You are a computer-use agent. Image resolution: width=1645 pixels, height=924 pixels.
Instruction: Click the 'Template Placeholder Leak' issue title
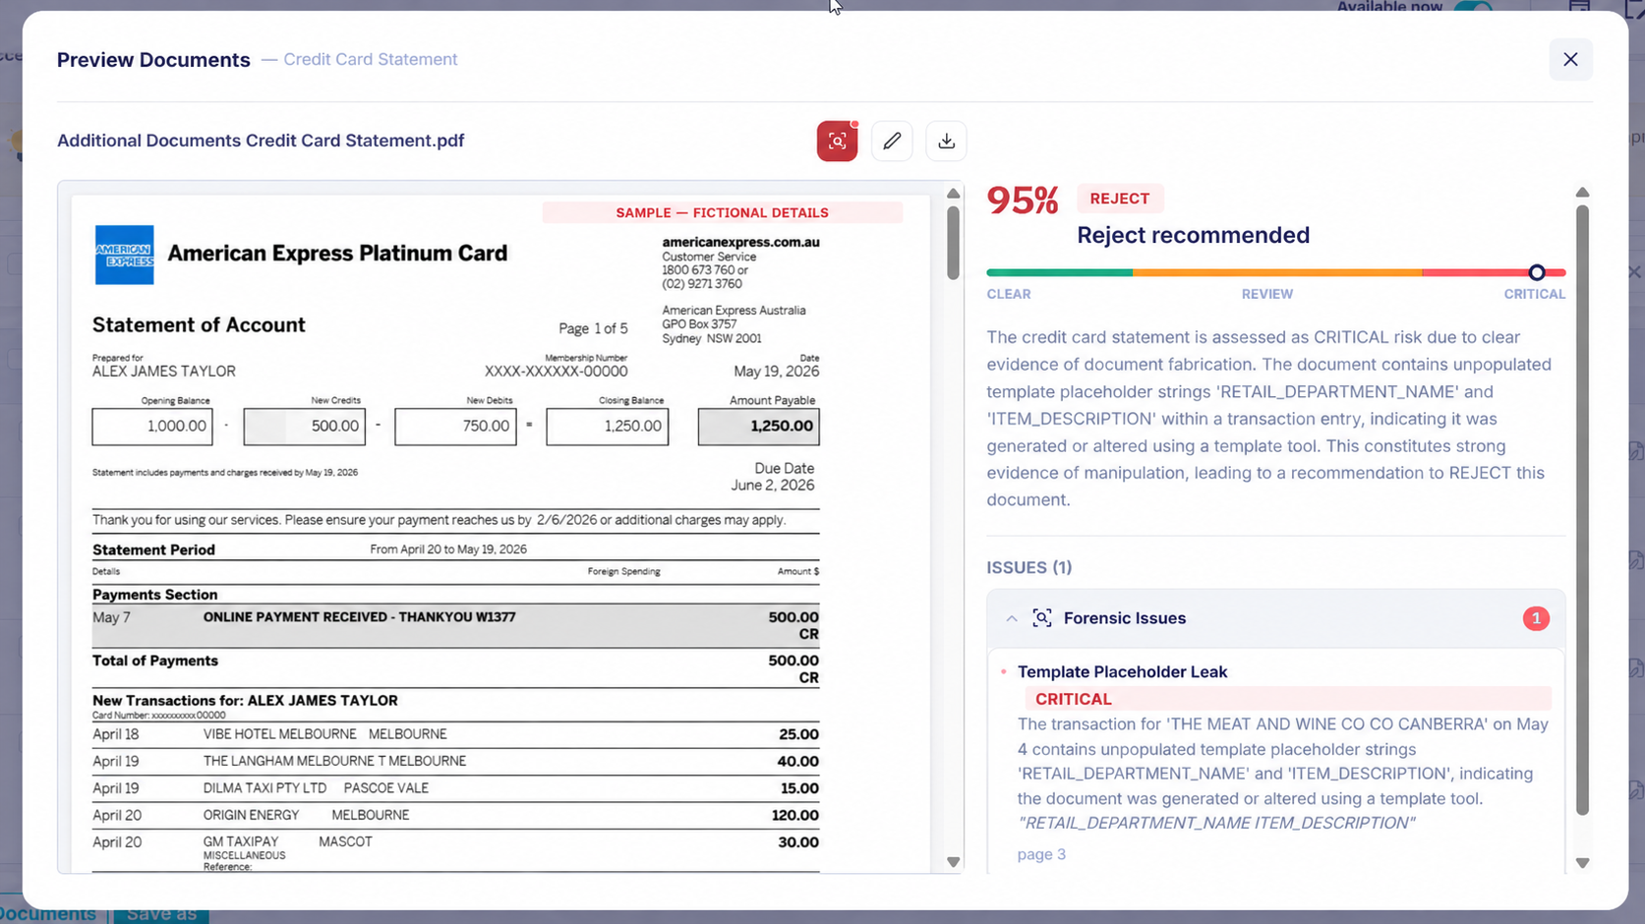(1122, 672)
